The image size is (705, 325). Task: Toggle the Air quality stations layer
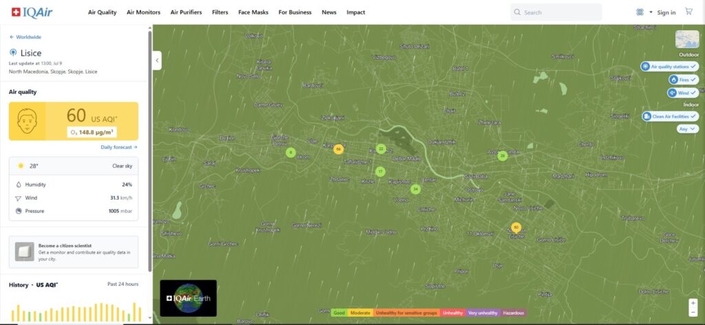click(x=669, y=67)
